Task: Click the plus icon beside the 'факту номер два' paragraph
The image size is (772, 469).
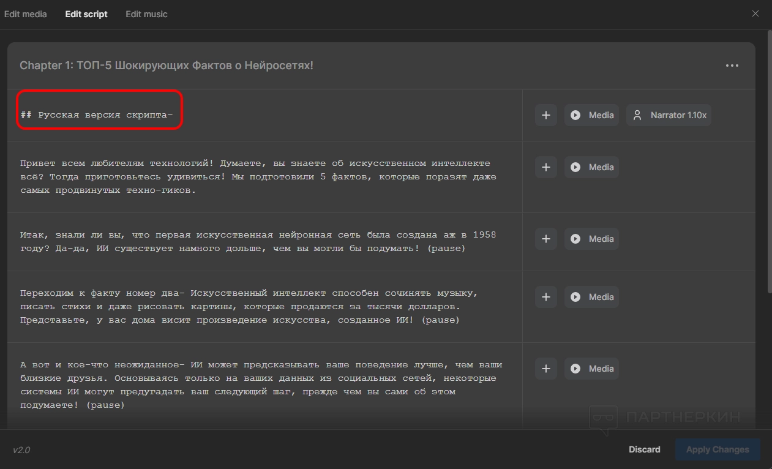Action: pyautogui.click(x=545, y=297)
